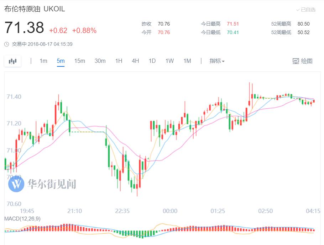Display the 1M monthly chart
This screenshot has height=245, width=324.
click(187, 61)
